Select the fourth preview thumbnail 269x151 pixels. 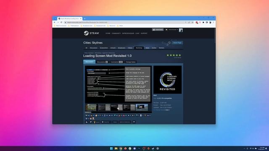coord(129,107)
